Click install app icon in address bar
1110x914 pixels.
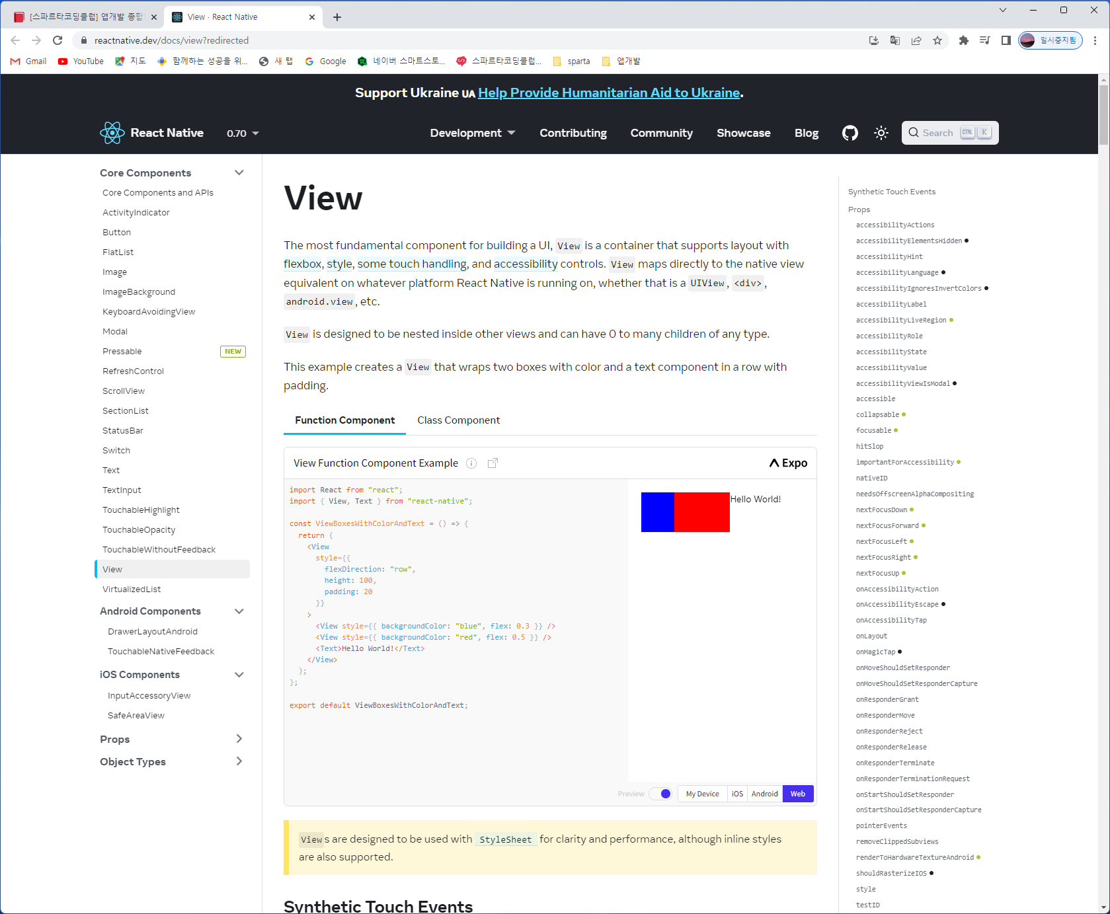[874, 40]
